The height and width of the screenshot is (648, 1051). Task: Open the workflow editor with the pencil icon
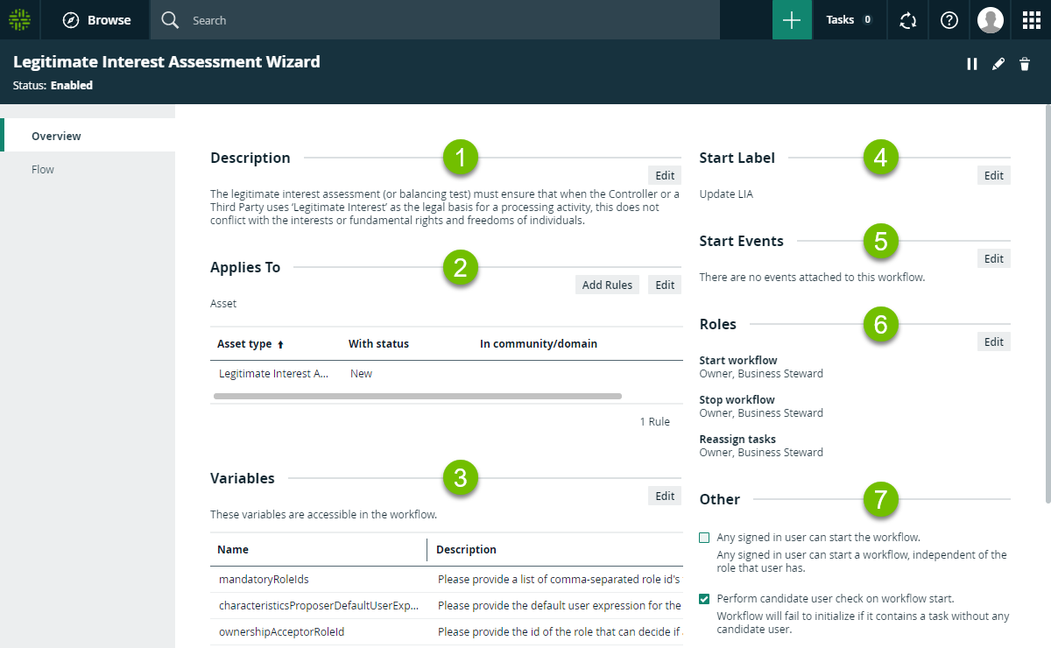click(x=998, y=63)
